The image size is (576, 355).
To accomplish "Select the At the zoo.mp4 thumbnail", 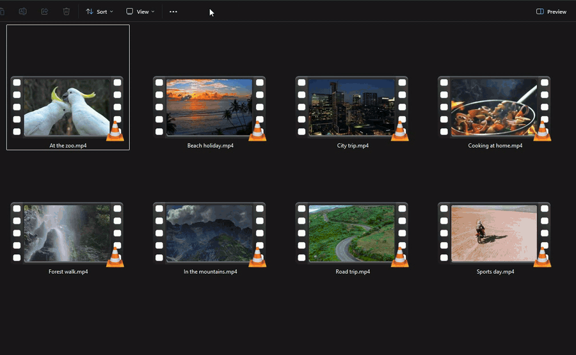I will 67,107.
